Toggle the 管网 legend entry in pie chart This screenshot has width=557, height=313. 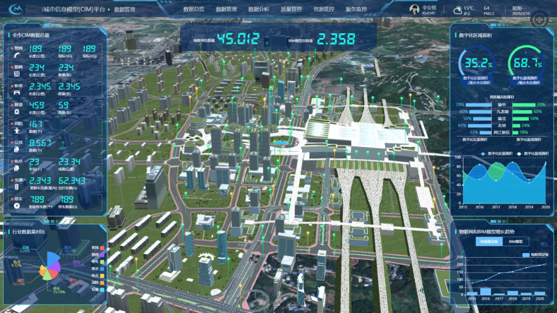[96, 247]
